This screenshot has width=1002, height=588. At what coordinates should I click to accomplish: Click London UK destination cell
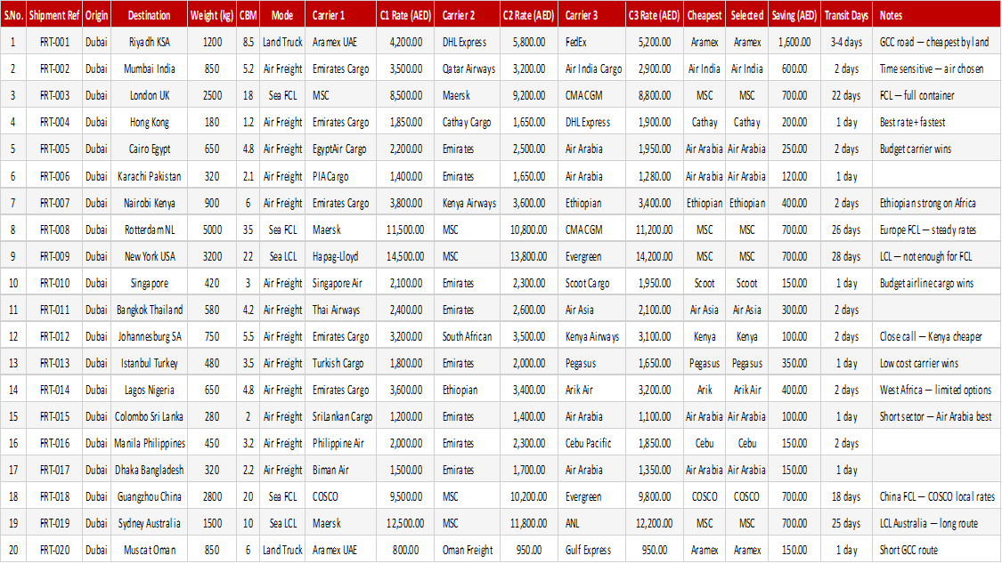[149, 96]
